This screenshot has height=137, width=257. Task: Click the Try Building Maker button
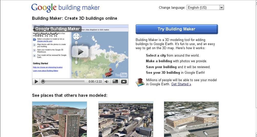pyautogui.click(x=177, y=29)
